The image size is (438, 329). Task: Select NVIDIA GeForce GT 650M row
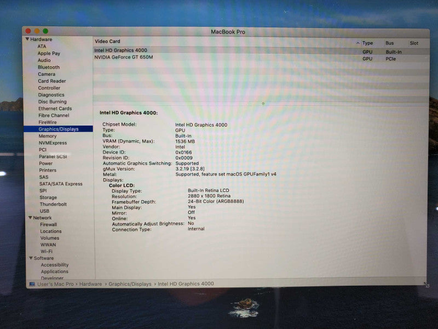[261, 58]
